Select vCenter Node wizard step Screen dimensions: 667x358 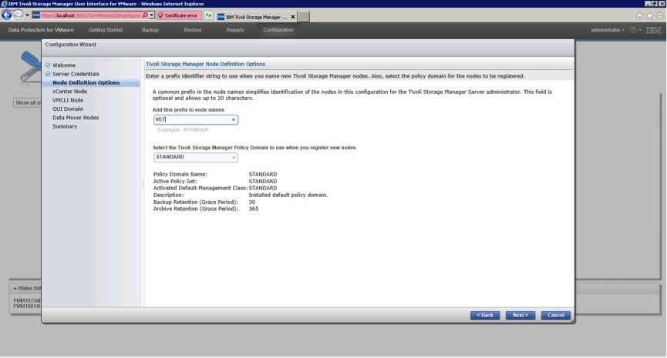(69, 92)
